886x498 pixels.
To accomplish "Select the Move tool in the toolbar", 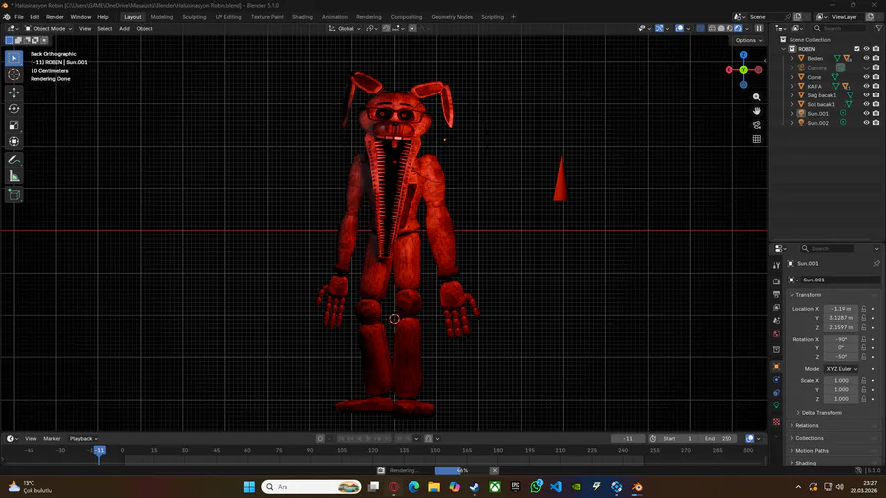I will (14, 92).
